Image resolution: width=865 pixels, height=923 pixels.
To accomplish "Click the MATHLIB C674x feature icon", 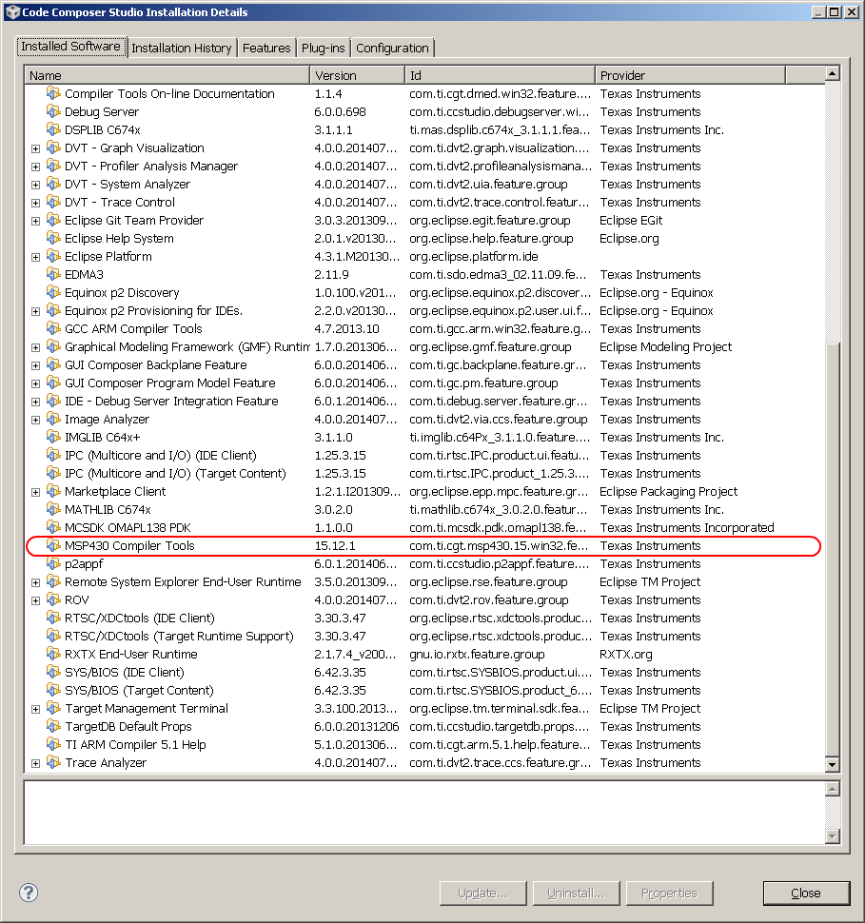I will pos(53,509).
